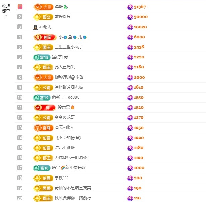Click the purple lightning icon next to 6000

click(x=130, y=37)
